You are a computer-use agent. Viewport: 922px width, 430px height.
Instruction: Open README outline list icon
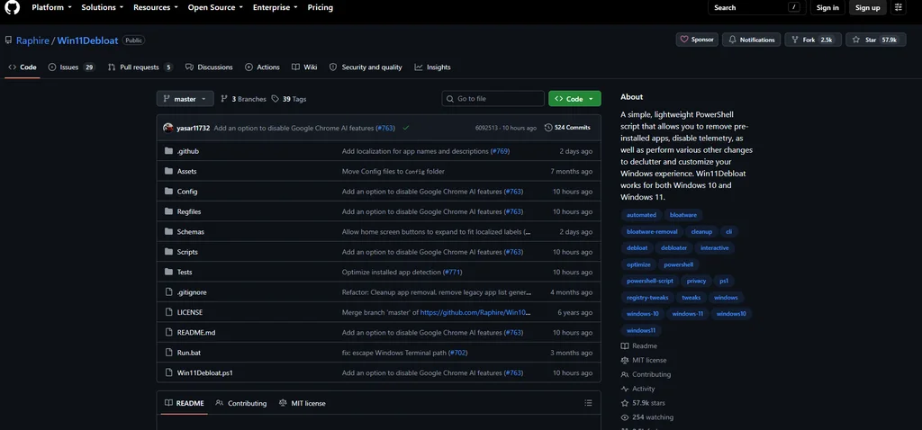588,403
